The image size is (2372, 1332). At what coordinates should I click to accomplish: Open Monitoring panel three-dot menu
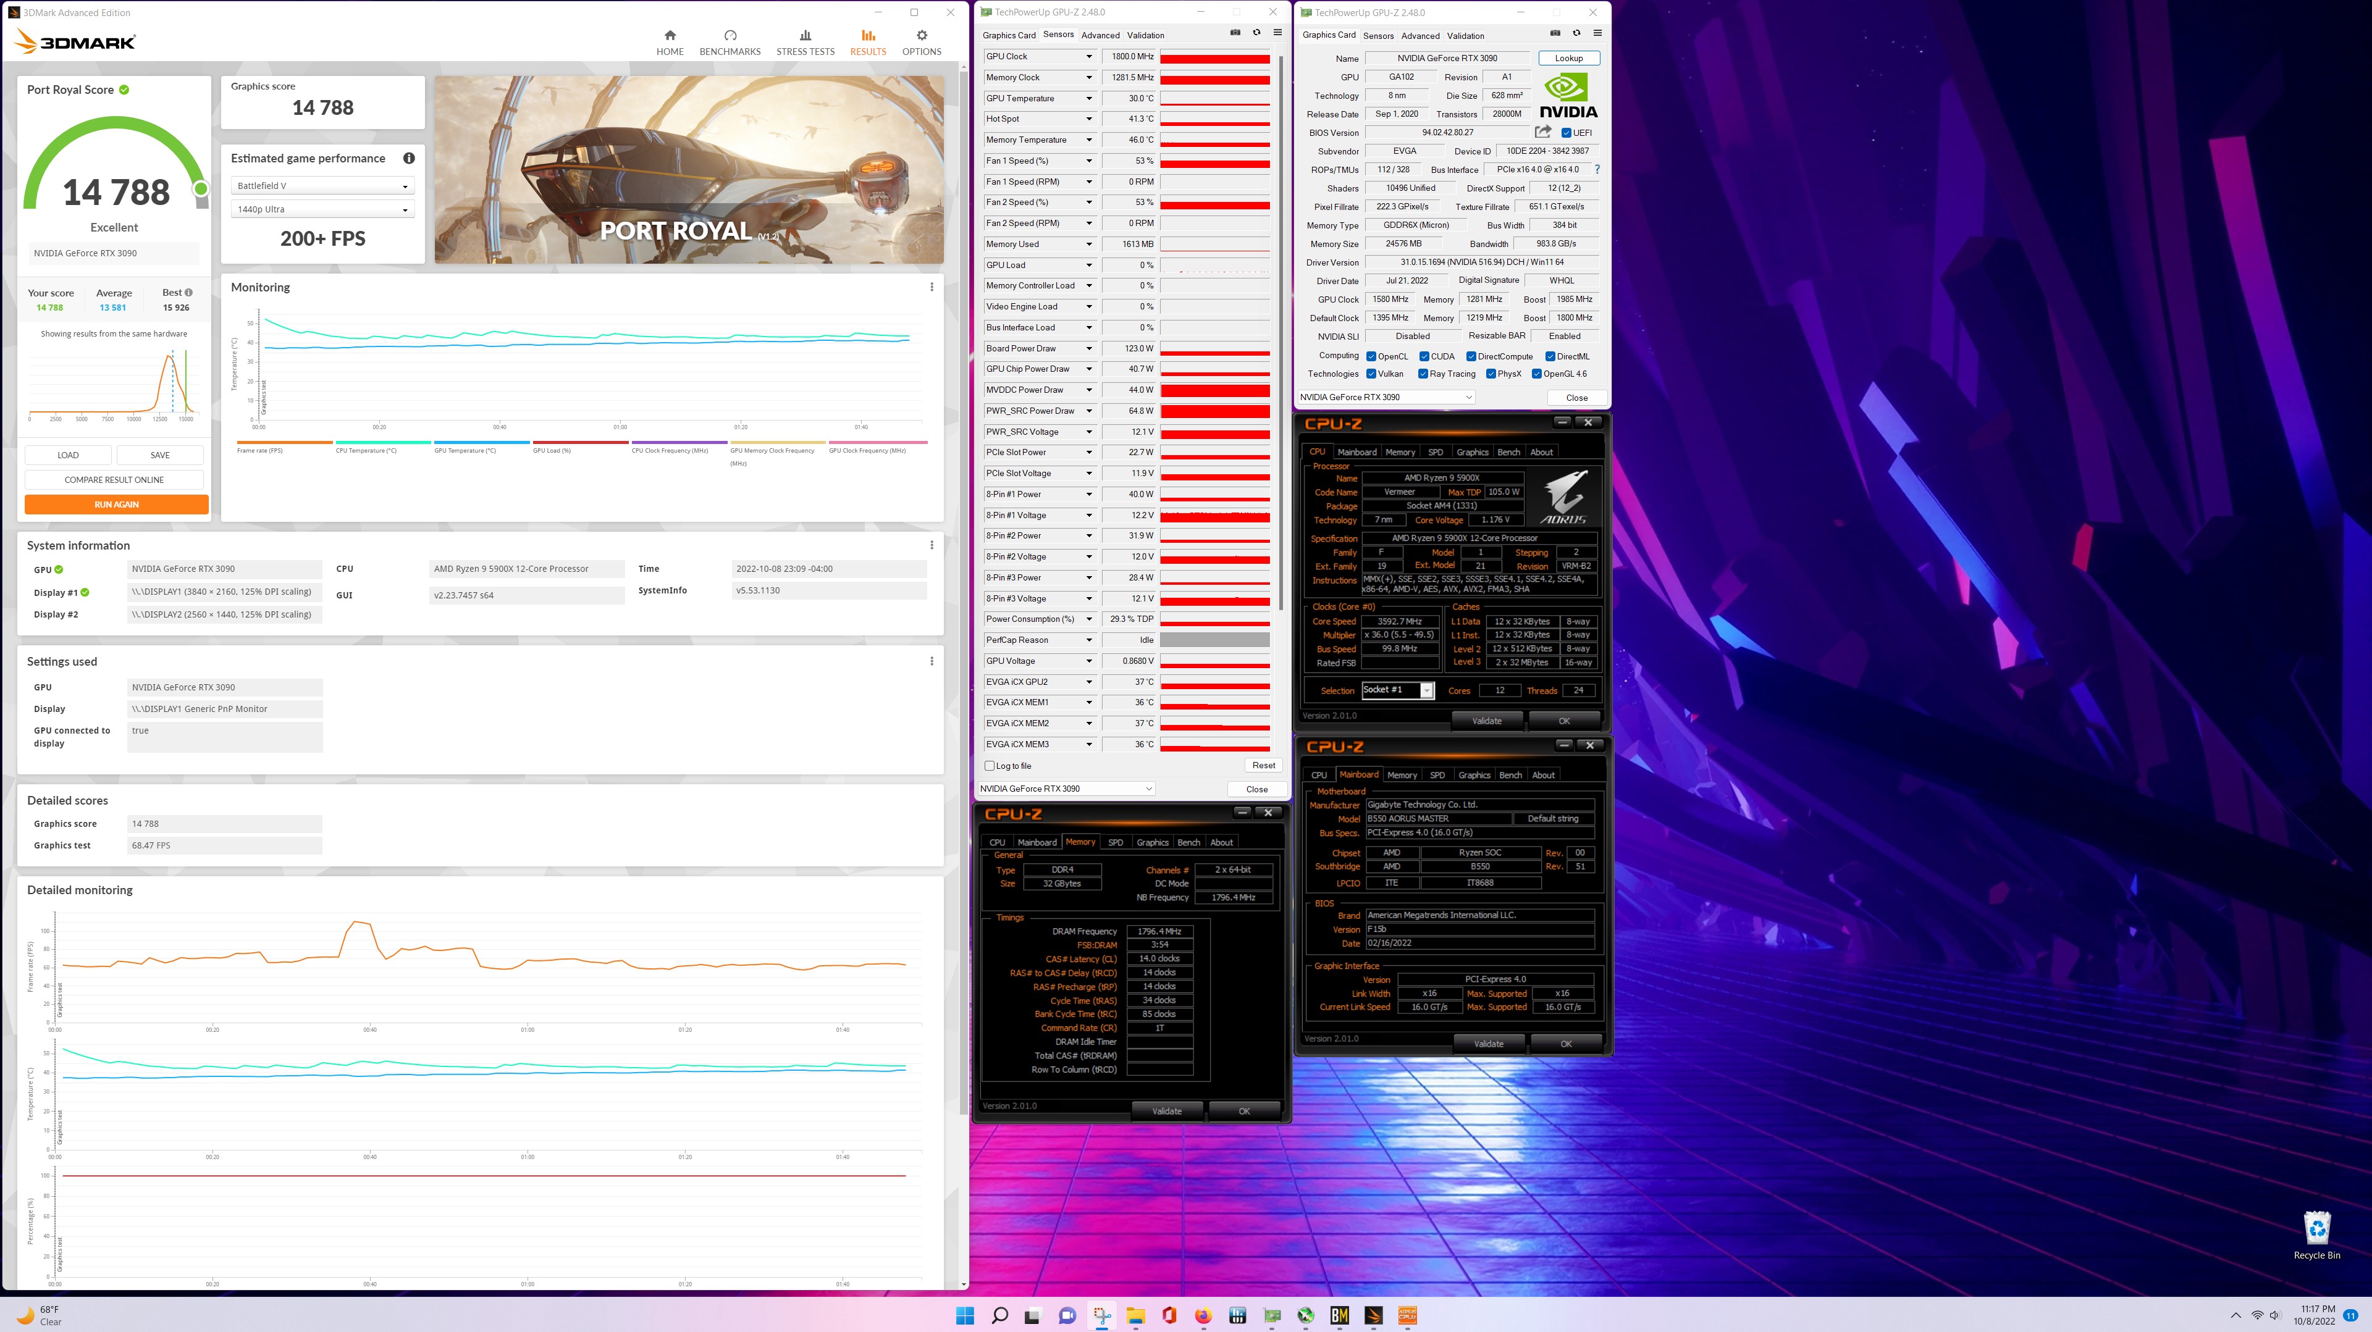[932, 287]
